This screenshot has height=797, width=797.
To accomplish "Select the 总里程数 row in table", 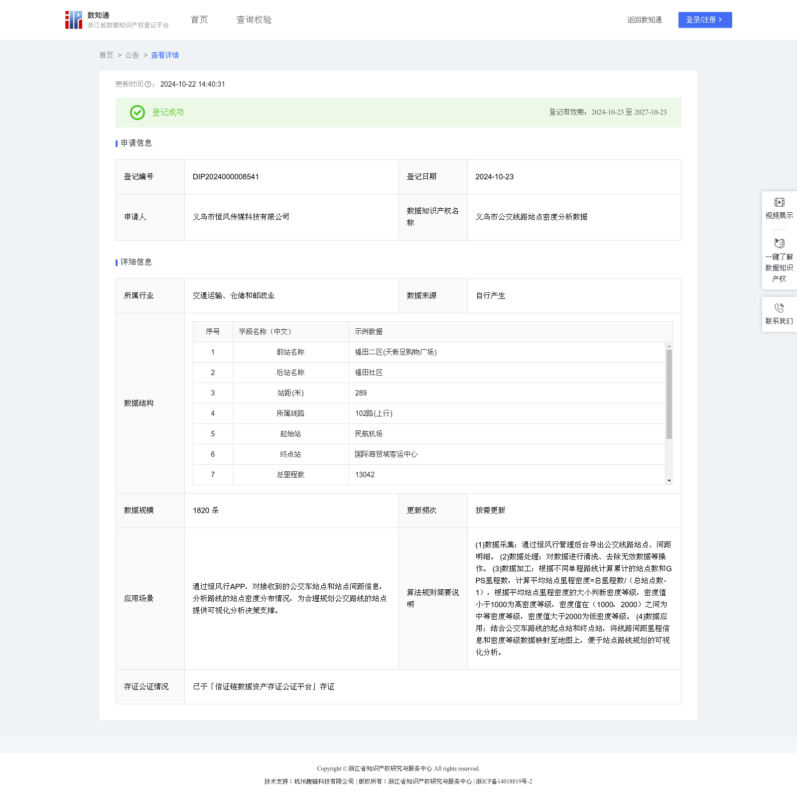I will click(x=290, y=475).
